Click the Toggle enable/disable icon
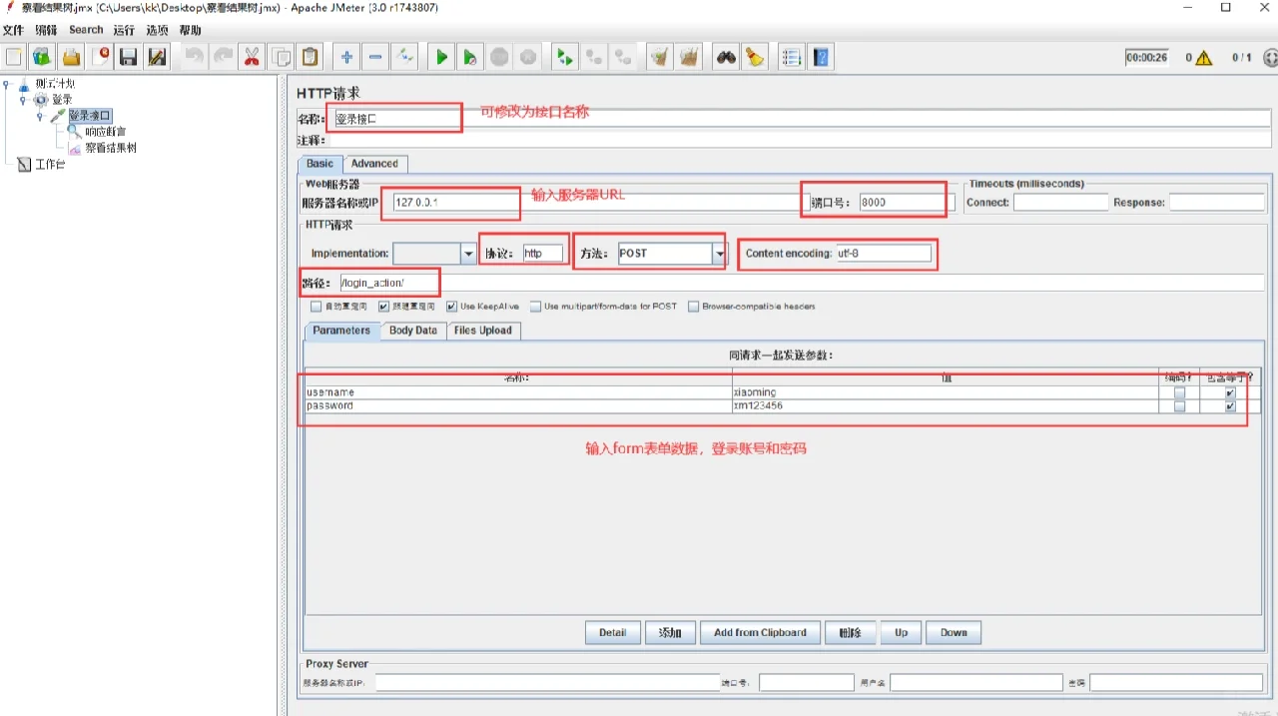The width and height of the screenshot is (1278, 716). coord(404,57)
